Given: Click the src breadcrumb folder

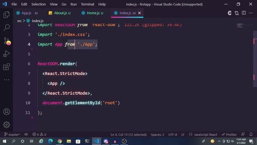Looking at the screenshot, I should click(19, 21).
